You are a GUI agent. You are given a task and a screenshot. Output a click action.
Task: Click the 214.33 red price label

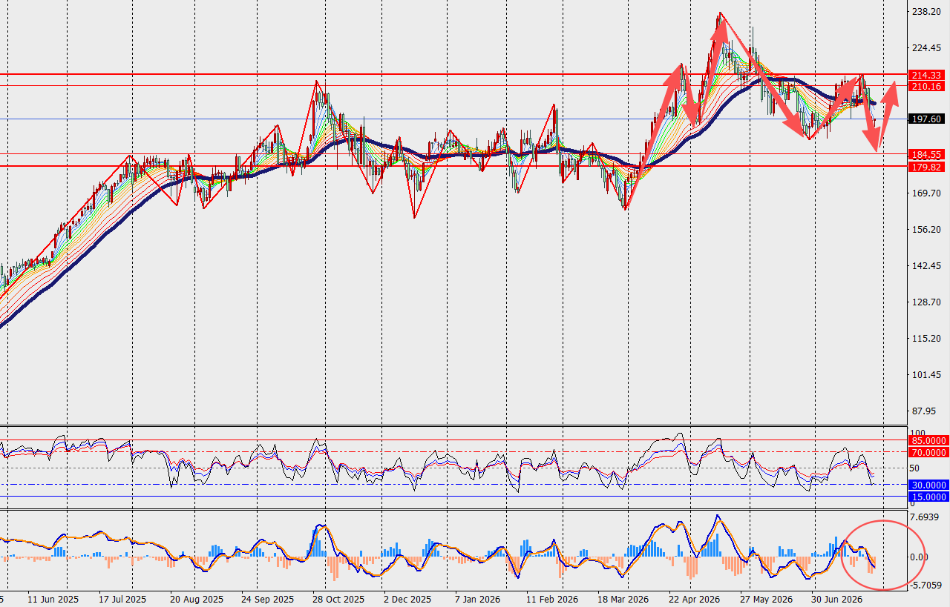(x=927, y=76)
